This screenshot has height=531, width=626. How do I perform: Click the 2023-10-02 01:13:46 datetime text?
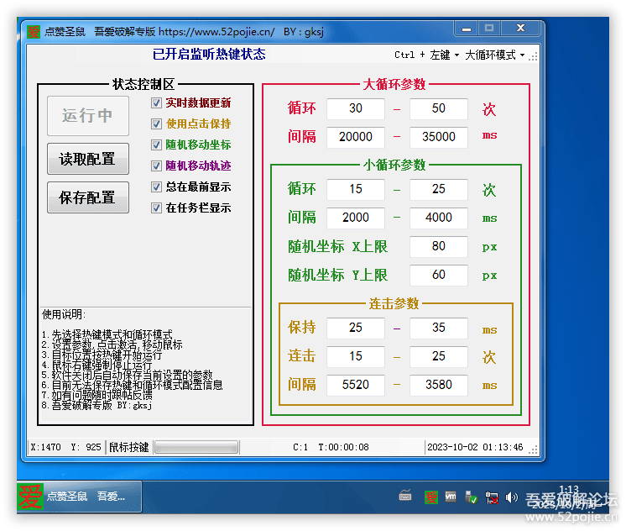[475, 447]
